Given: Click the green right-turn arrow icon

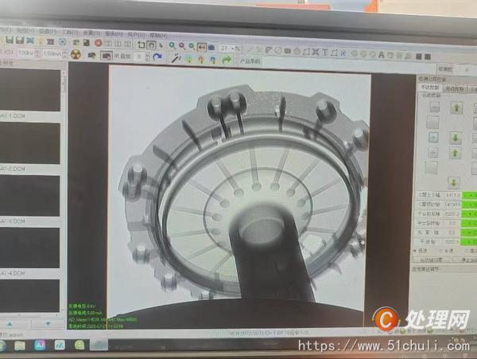Looking at the screenshot, I should pyautogui.click(x=227, y=60).
